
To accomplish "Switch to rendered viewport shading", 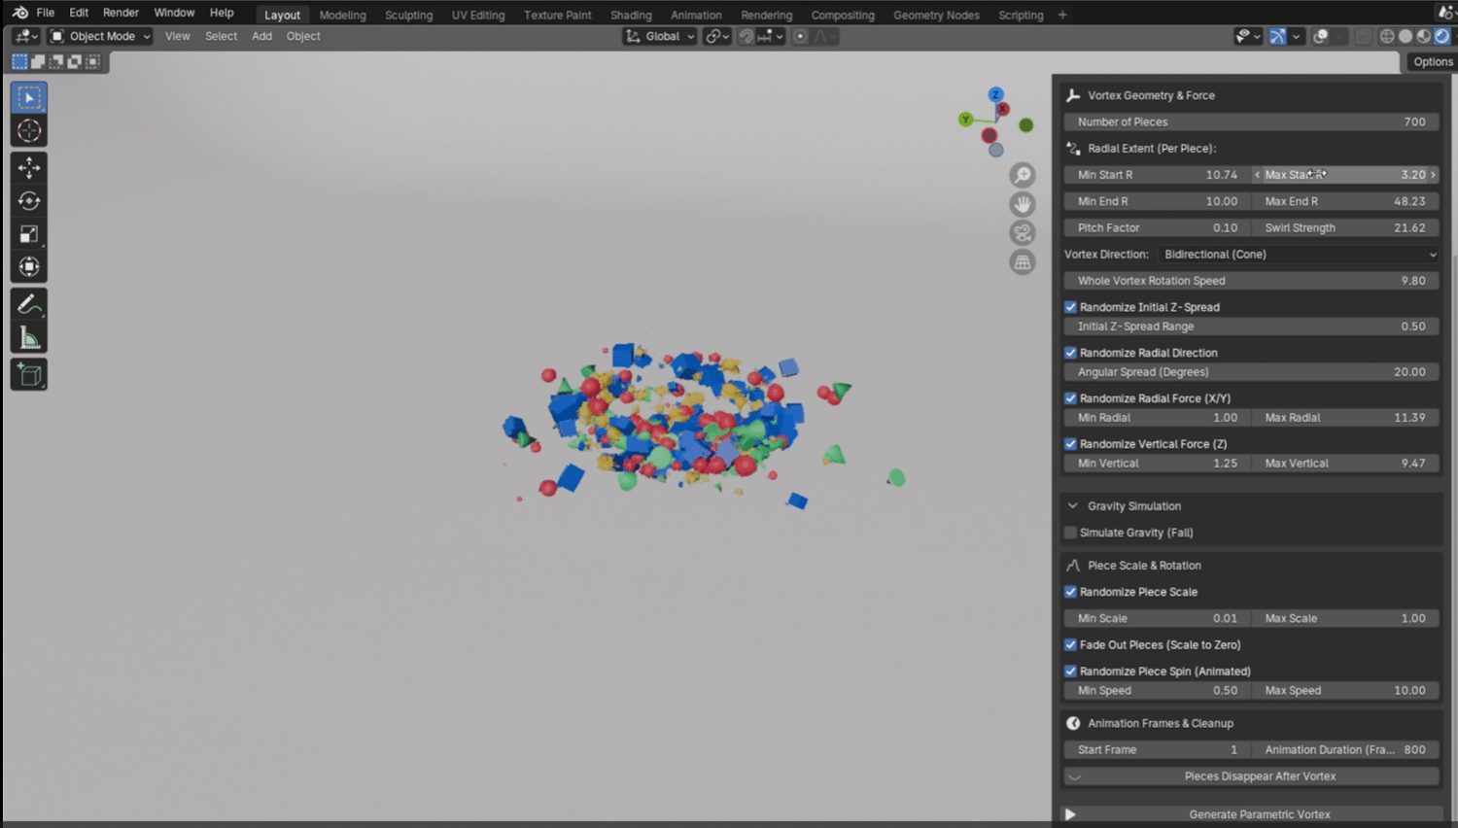I will [1442, 36].
